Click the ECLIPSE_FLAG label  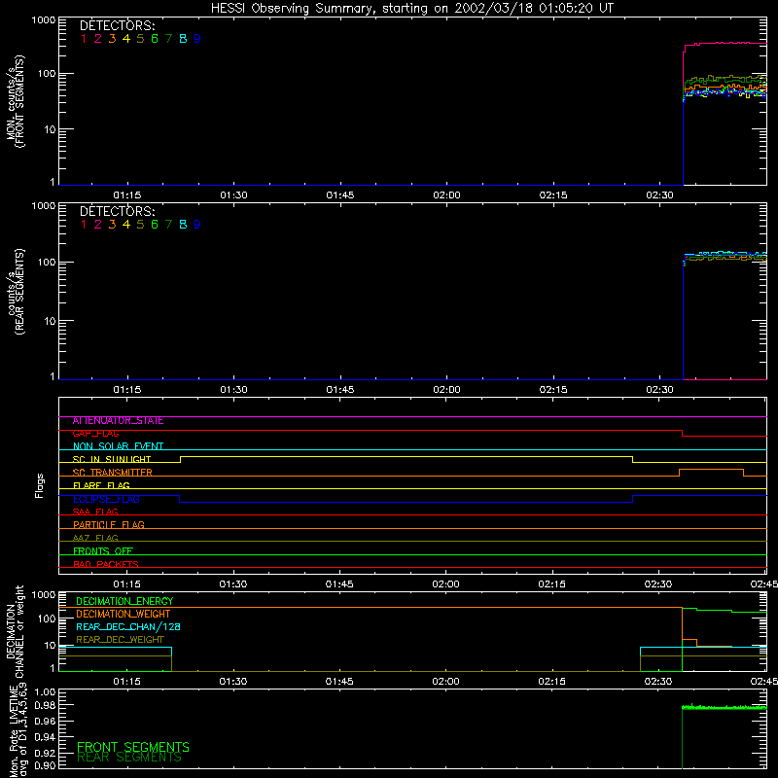(106, 499)
